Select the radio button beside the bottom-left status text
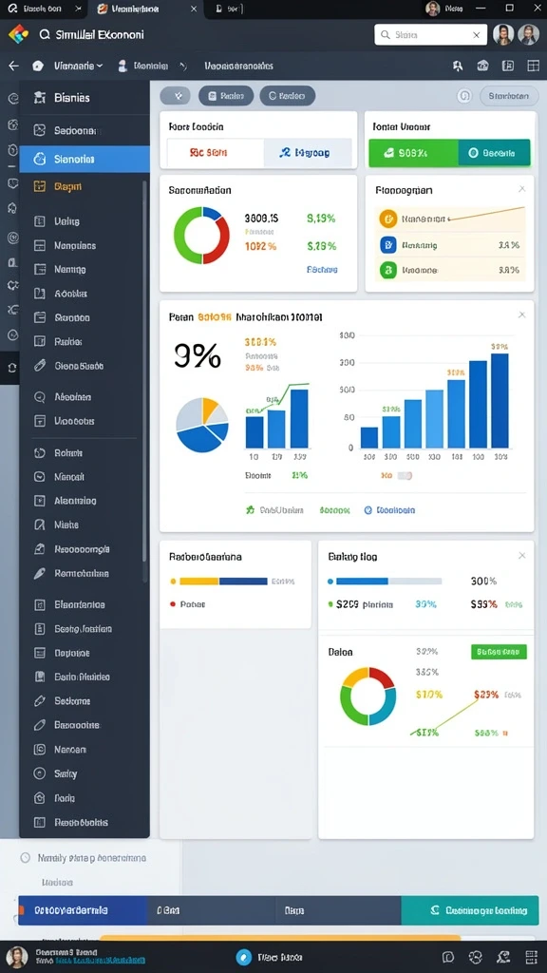This screenshot has height=973, width=547. tap(26, 858)
